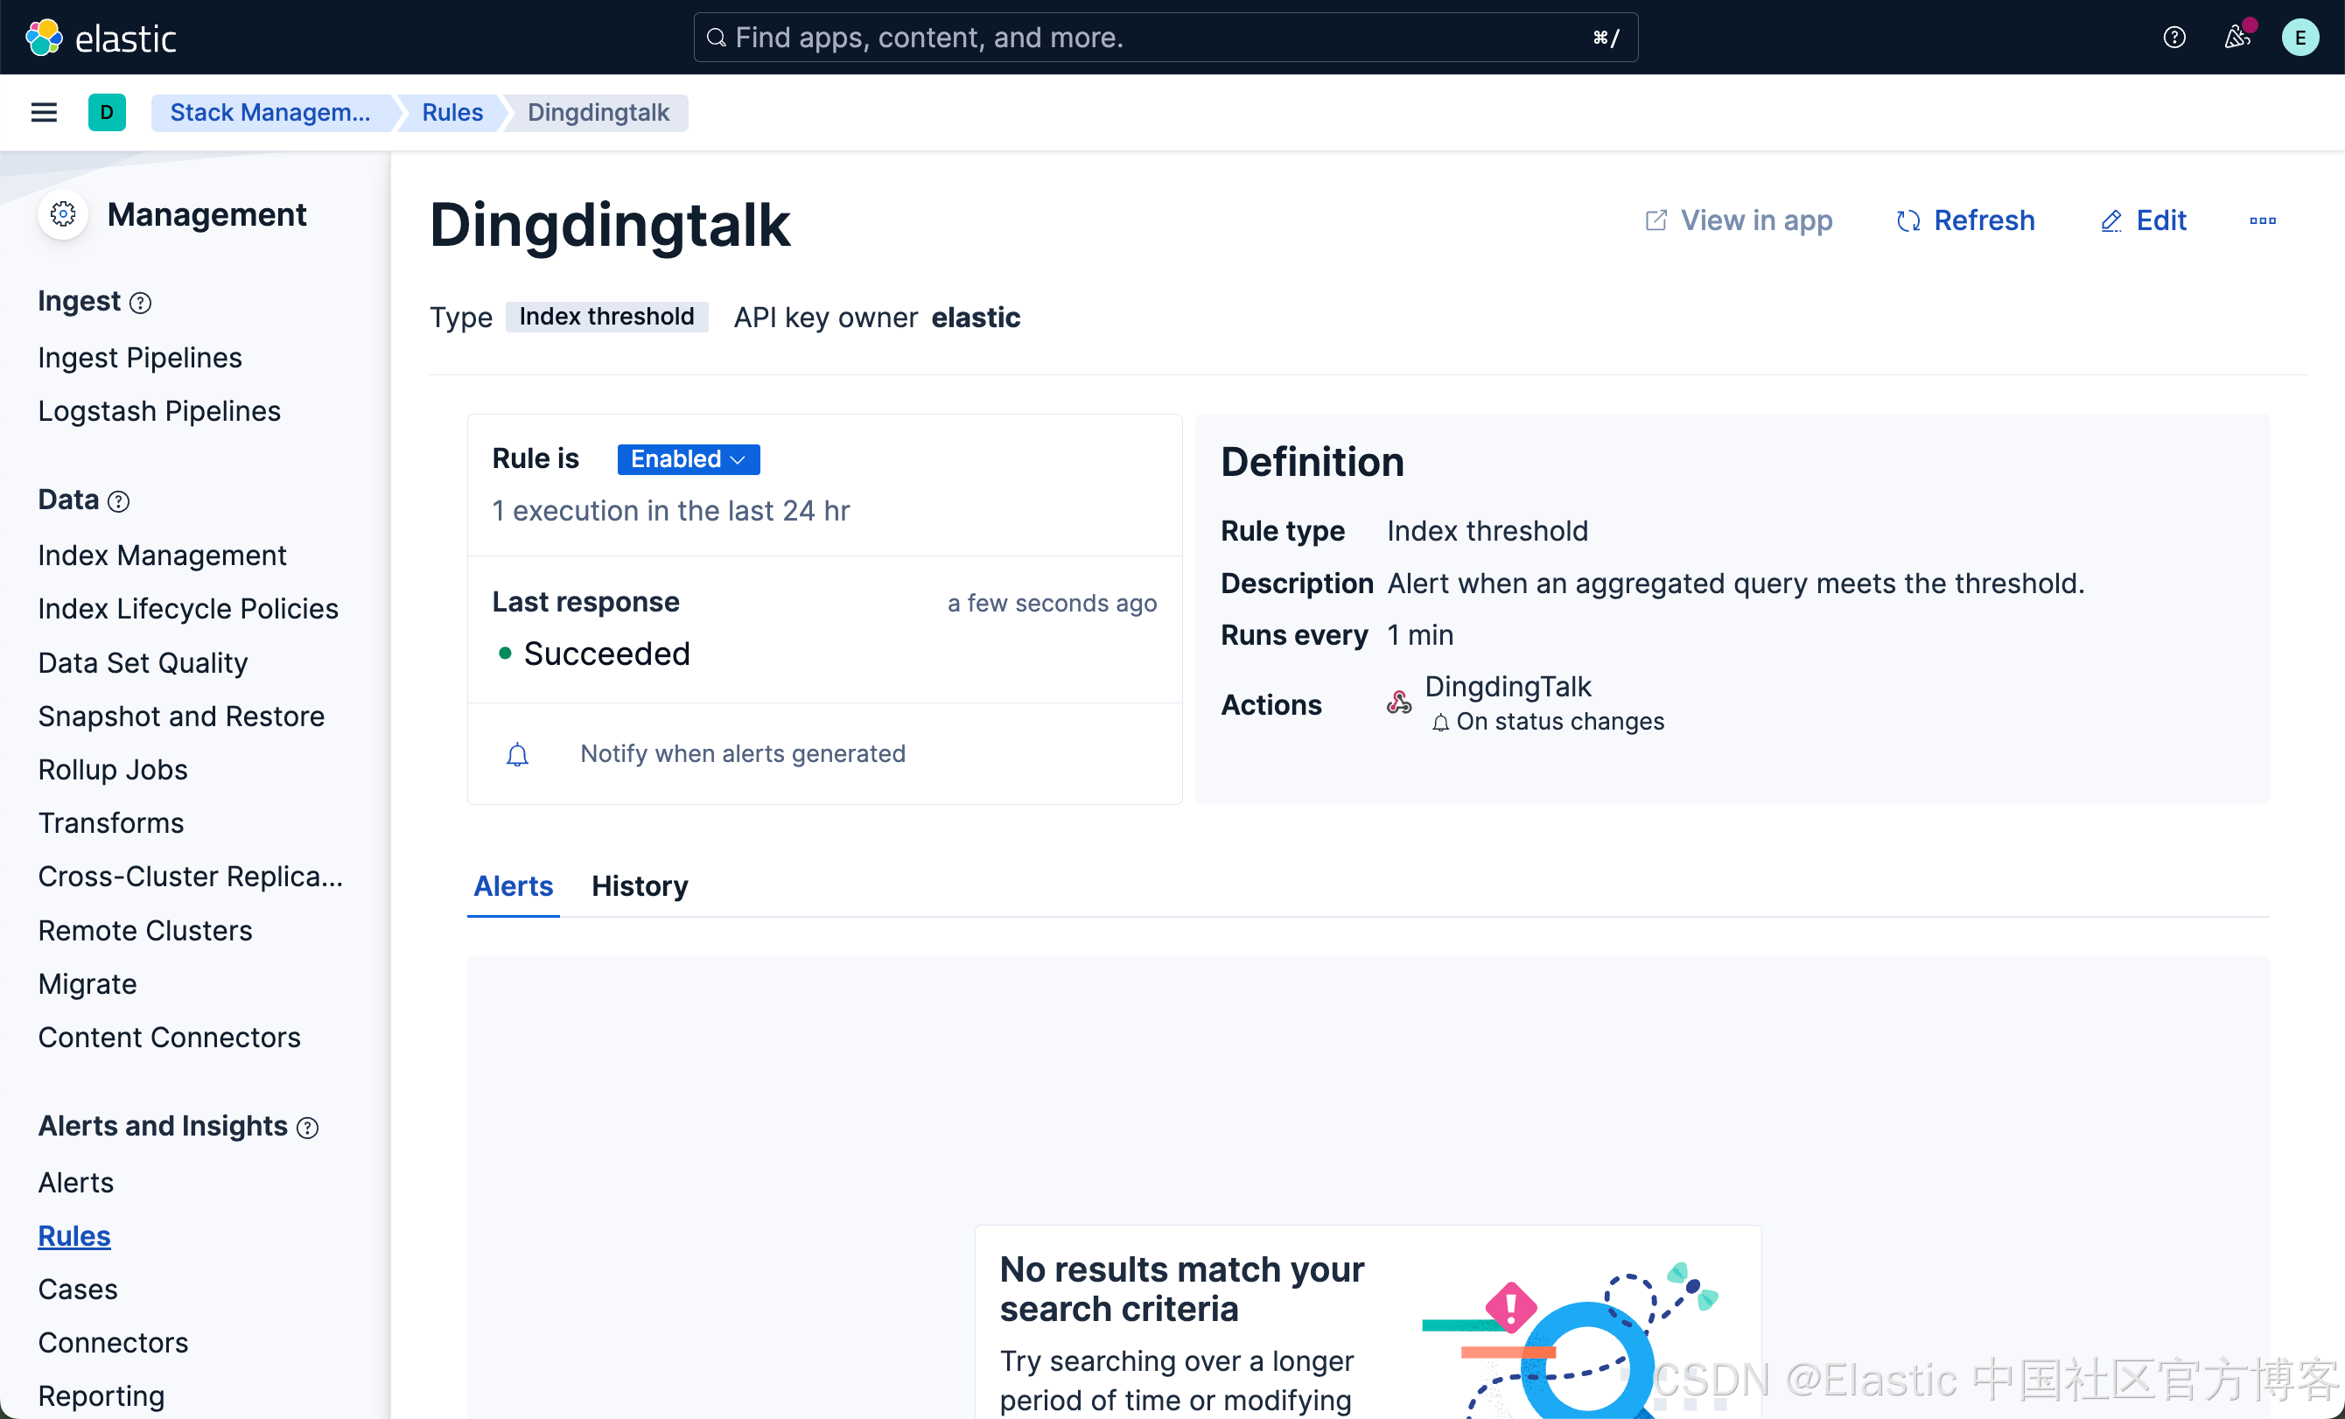This screenshot has width=2345, height=1419.
Task: Open Rollup Jobs page
Action: point(112,769)
